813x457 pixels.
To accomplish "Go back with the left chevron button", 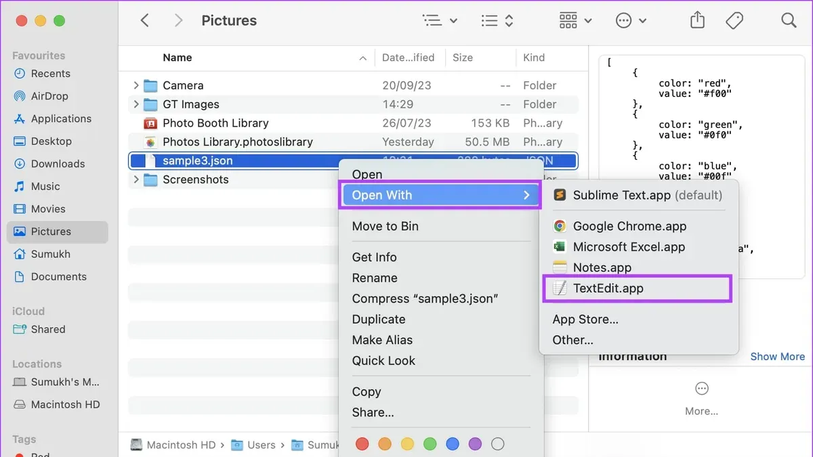I will click(x=144, y=21).
